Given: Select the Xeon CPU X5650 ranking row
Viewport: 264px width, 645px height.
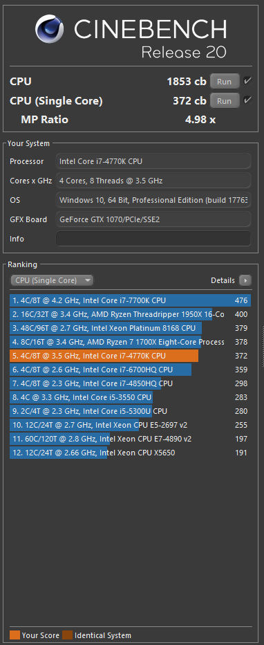Looking at the screenshot, I should [x=130, y=453].
